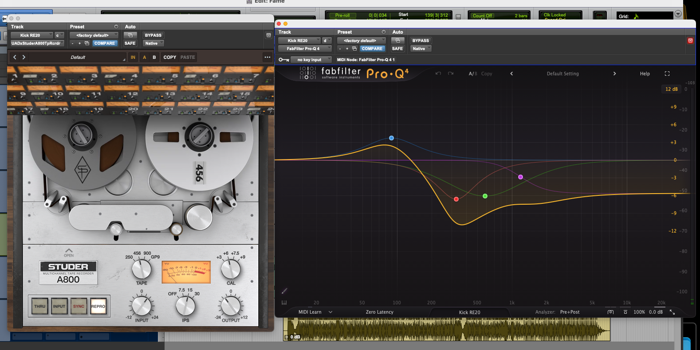The height and width of the screenshot is (350, 700).
Task: Click COMPARE in Pro-Q window
Action: pos(372,48)
